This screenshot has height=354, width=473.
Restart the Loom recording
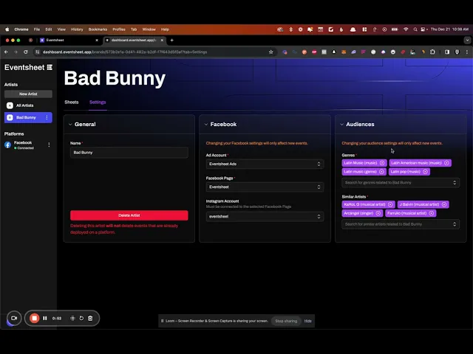point(81,318)
